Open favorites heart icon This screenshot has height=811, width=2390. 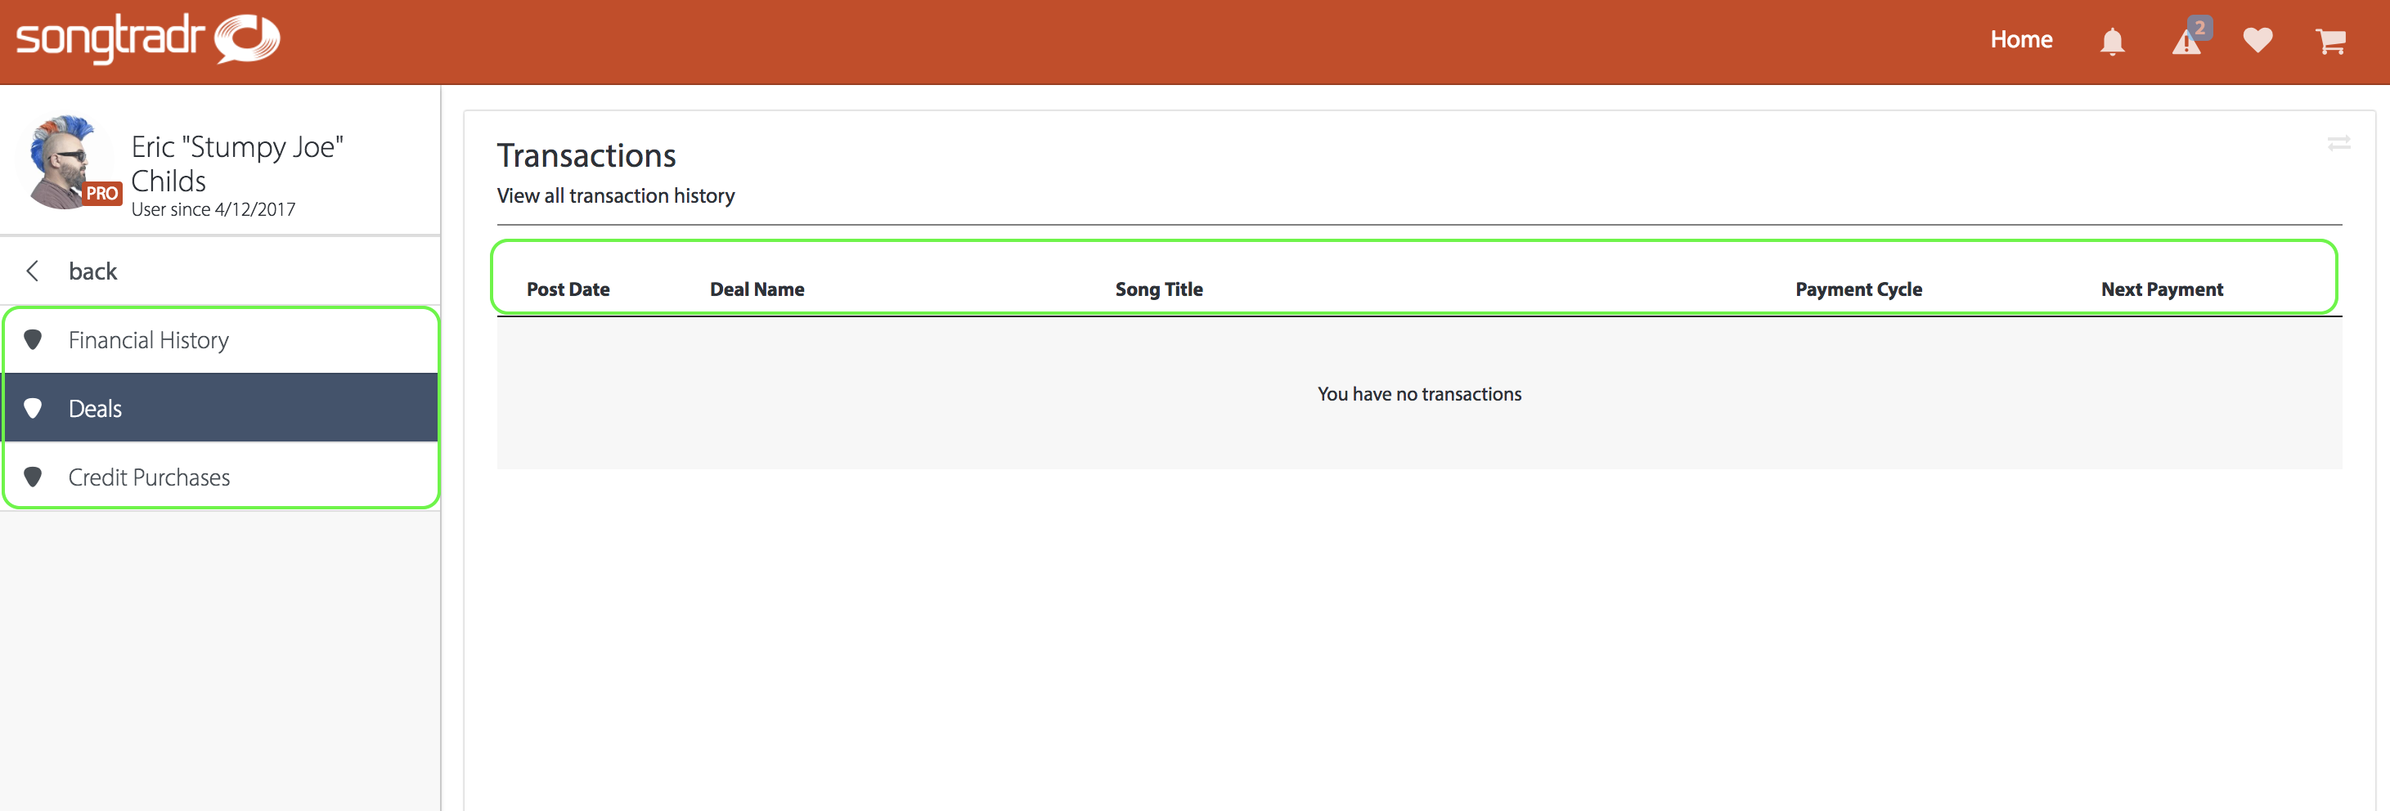coord(2257,40)
